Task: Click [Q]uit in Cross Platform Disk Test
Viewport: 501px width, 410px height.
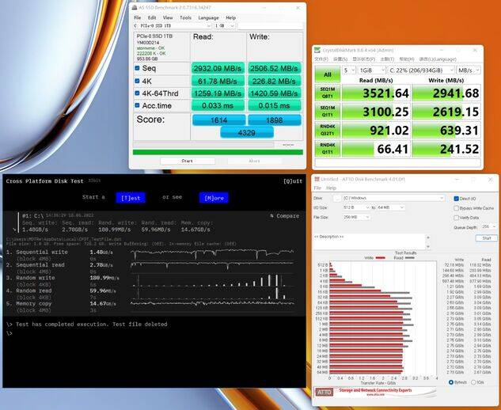Action: 293,181
